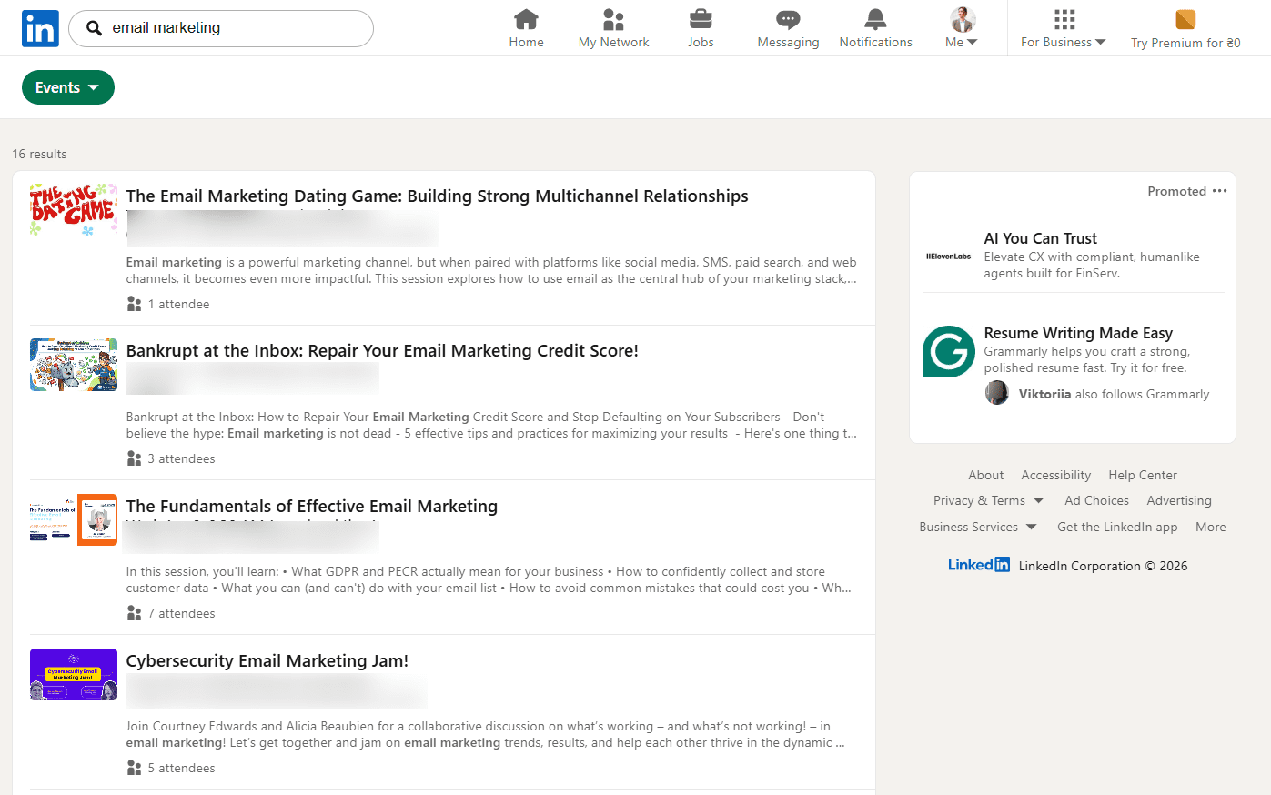
Task: Click the Grammarly logo in ad
Action: (x=948, y=351)
